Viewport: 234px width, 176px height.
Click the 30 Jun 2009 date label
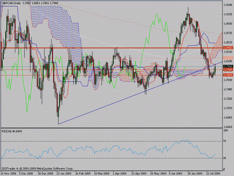pos(195,174)
